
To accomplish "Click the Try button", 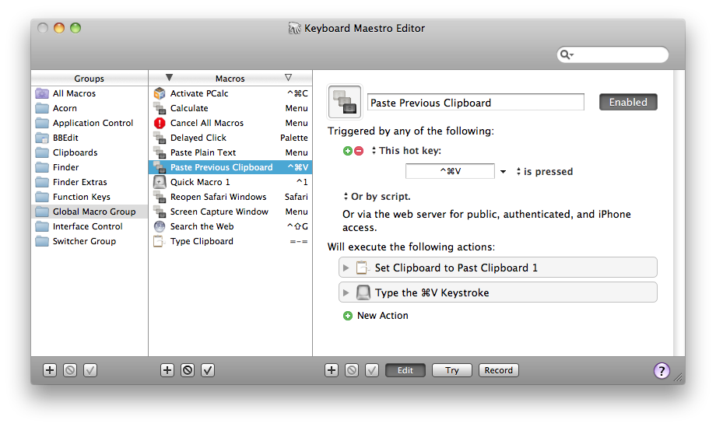I will point(451,370).
